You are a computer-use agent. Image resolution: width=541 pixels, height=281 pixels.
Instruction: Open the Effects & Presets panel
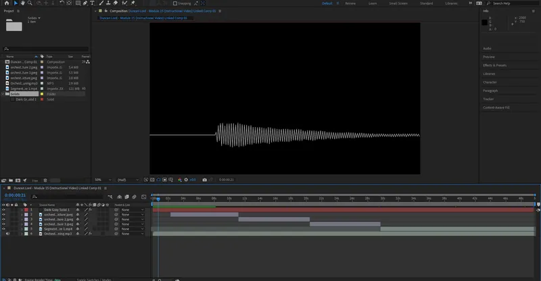pyautogui.click(x=494, y=66)
